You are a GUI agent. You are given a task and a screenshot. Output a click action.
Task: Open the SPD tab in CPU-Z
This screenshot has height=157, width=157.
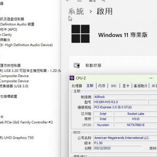tap(114, 86)
